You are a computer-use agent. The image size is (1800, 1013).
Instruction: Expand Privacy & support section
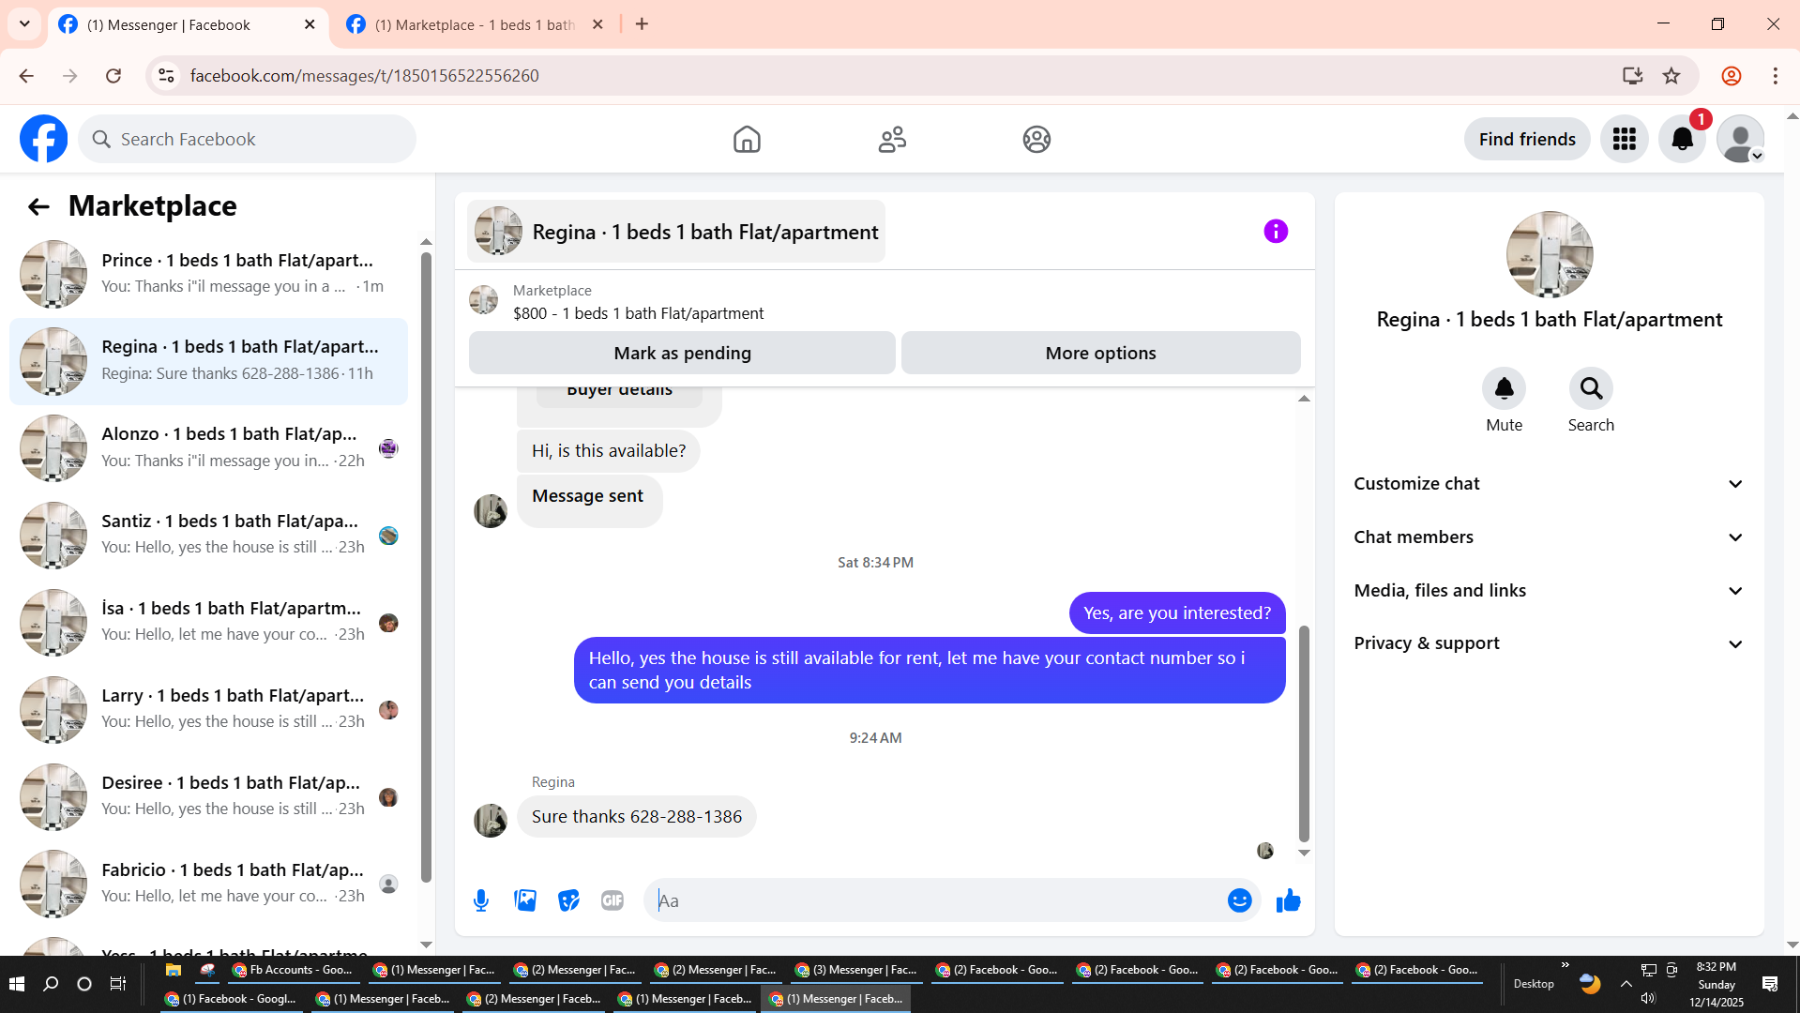tap(1549, 643)
